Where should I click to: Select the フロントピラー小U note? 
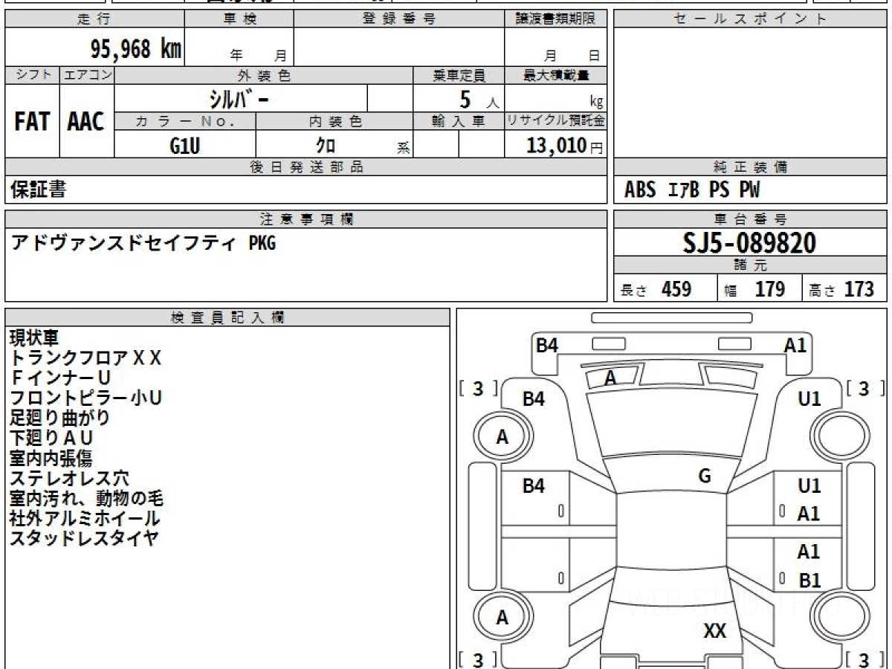(85, 398)
